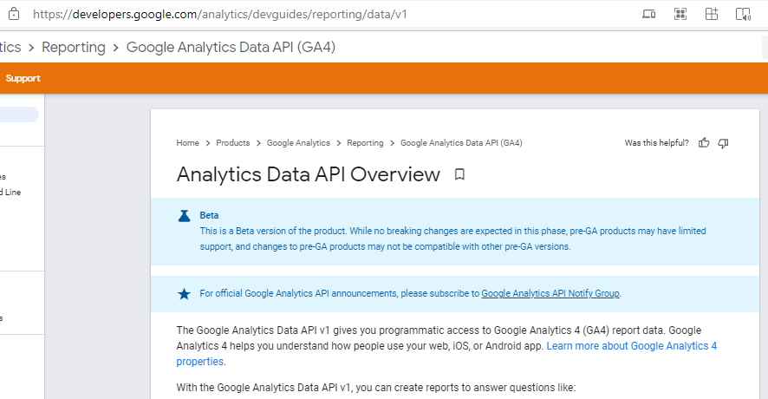Image resolution: width=768 pixels, height=399 pixels.
Task: Bookmark the Analytics Data API Overview page
Action: click(x=459, y=174)
